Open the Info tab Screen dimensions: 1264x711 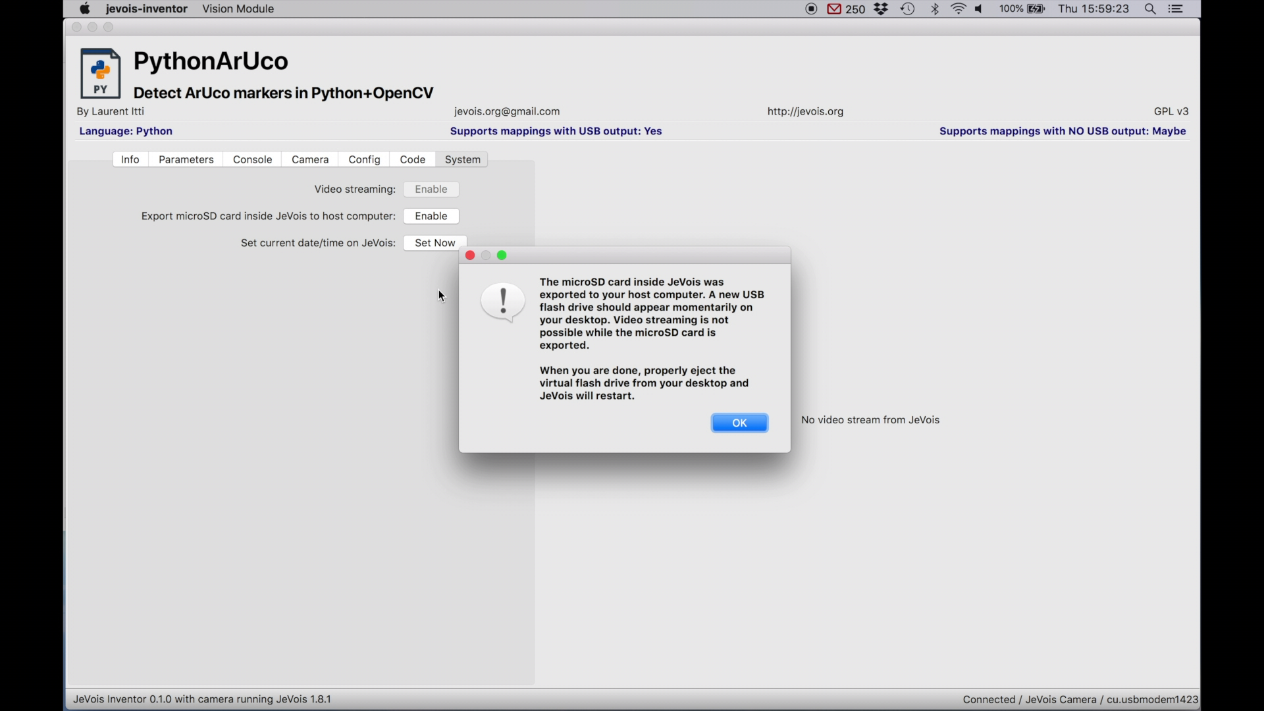[x=130, y=160]
